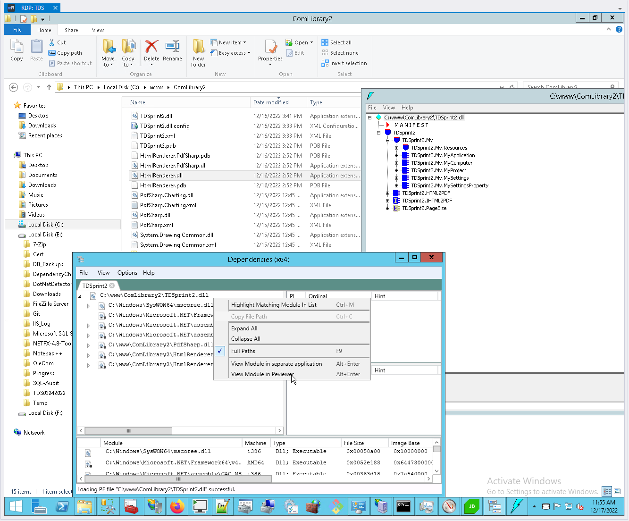Screen dimensions: 629x521
Task: Click the Explorer Up arrow button
Action: click(x=49, y=87)
